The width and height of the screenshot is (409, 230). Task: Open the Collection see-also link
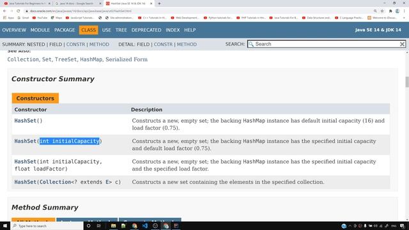pyautogui.click(x=23, y=59)
